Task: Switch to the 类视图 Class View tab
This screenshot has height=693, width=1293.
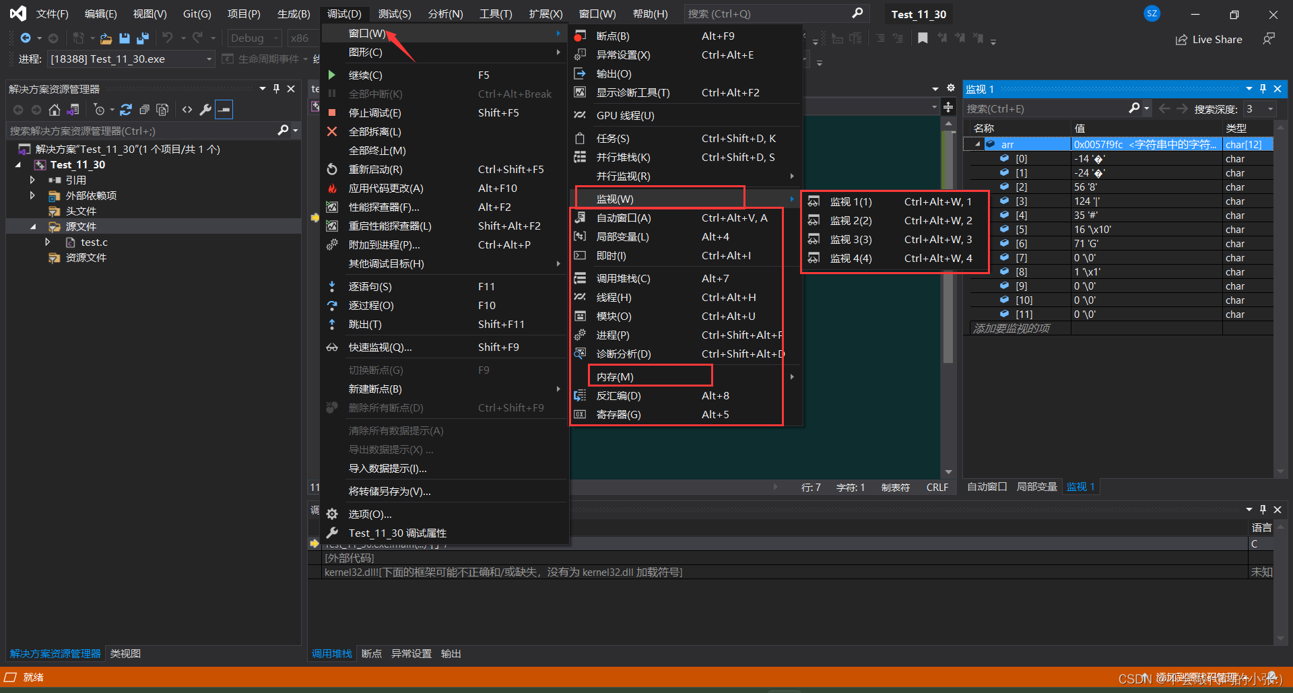Action: [x=125, y=654]
